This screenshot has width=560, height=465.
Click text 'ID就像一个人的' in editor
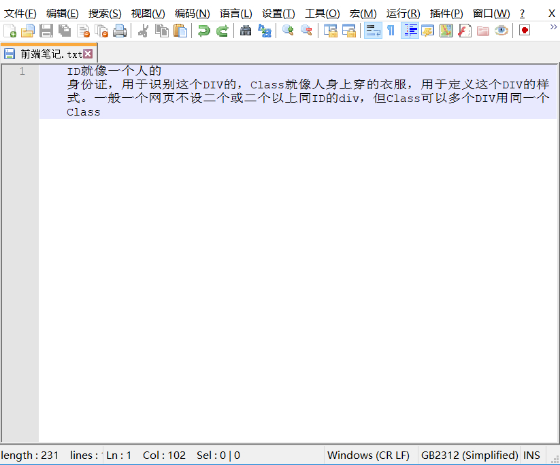pyautogui.click(x=114, y=71)
